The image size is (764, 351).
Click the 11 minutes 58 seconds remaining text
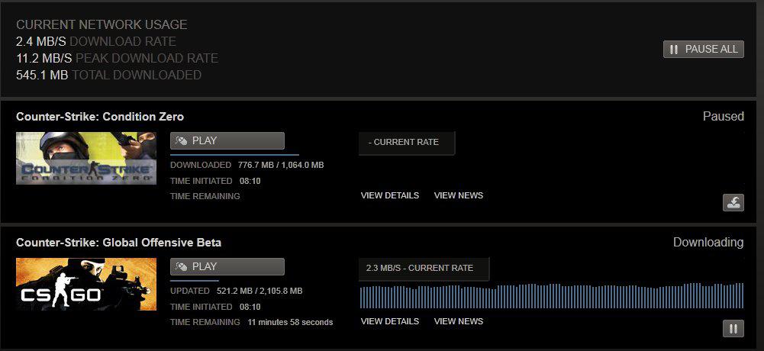pos(290,322)
